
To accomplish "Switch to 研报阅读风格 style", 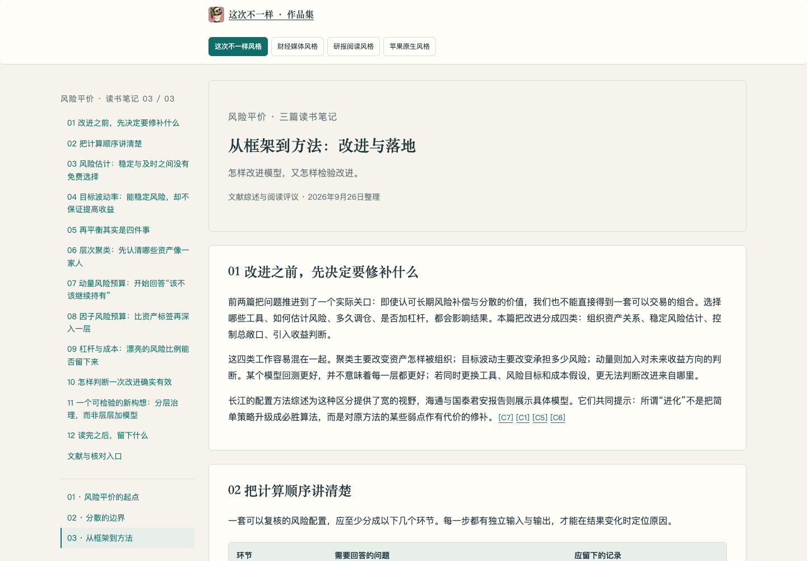I will pos(354,47).
